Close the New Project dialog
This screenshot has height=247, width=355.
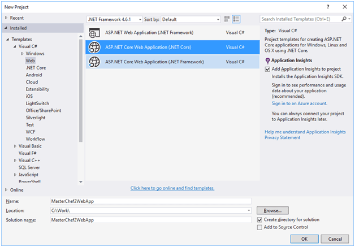[x=345, y=7]
